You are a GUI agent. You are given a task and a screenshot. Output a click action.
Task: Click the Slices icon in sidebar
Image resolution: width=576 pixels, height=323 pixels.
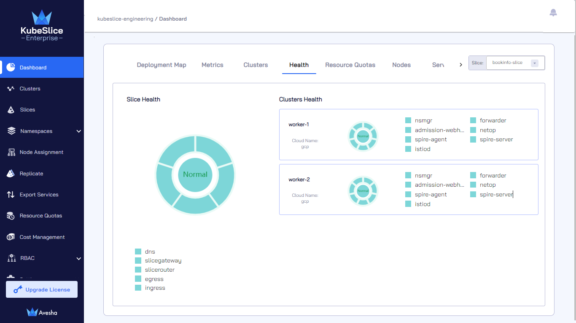[x=11, y=110]
